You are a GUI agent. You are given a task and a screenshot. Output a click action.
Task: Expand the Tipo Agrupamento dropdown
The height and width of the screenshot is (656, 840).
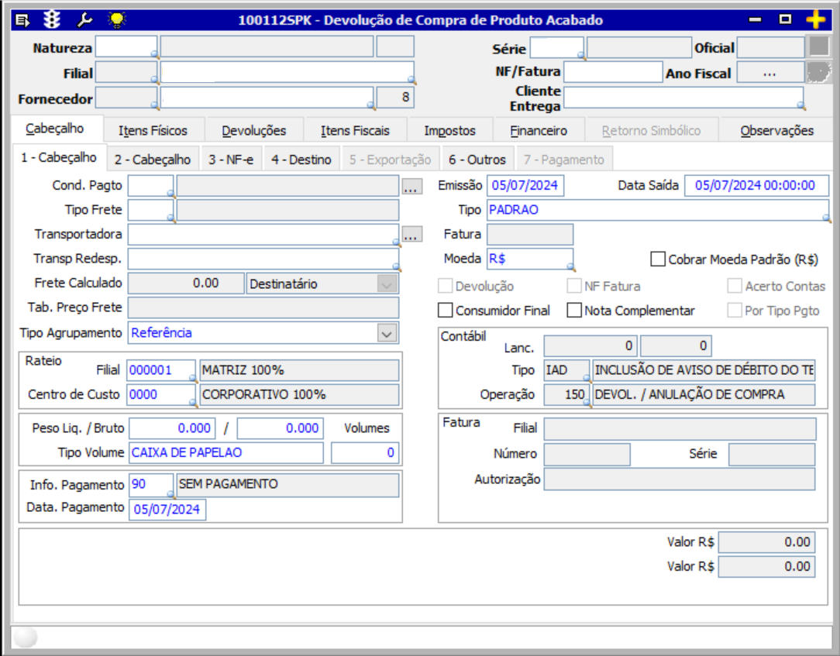386,333
